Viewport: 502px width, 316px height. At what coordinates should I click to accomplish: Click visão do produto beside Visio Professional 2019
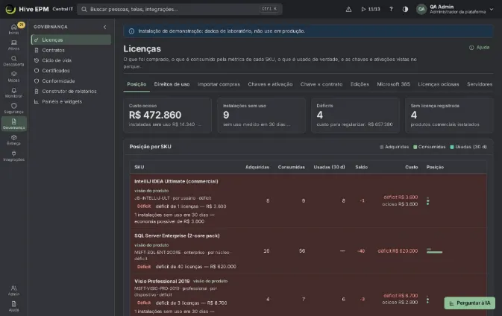coord(210,281)
